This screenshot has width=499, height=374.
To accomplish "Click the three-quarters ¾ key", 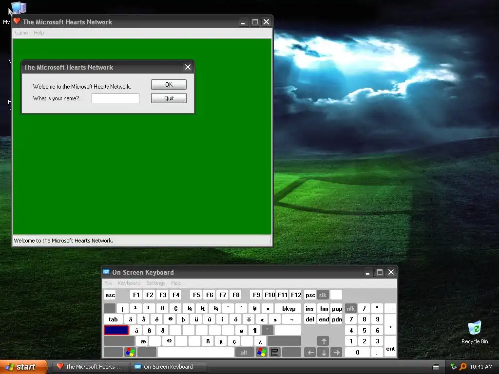I will tap(216, 308).
